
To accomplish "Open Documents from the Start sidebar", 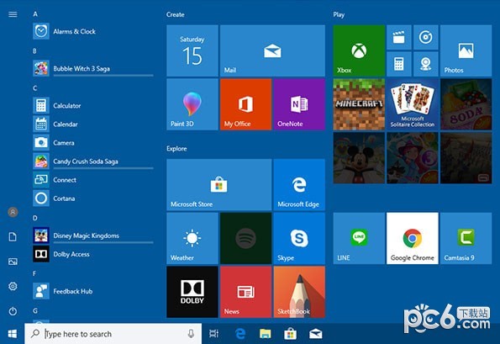I will click(x=13, y=237).
